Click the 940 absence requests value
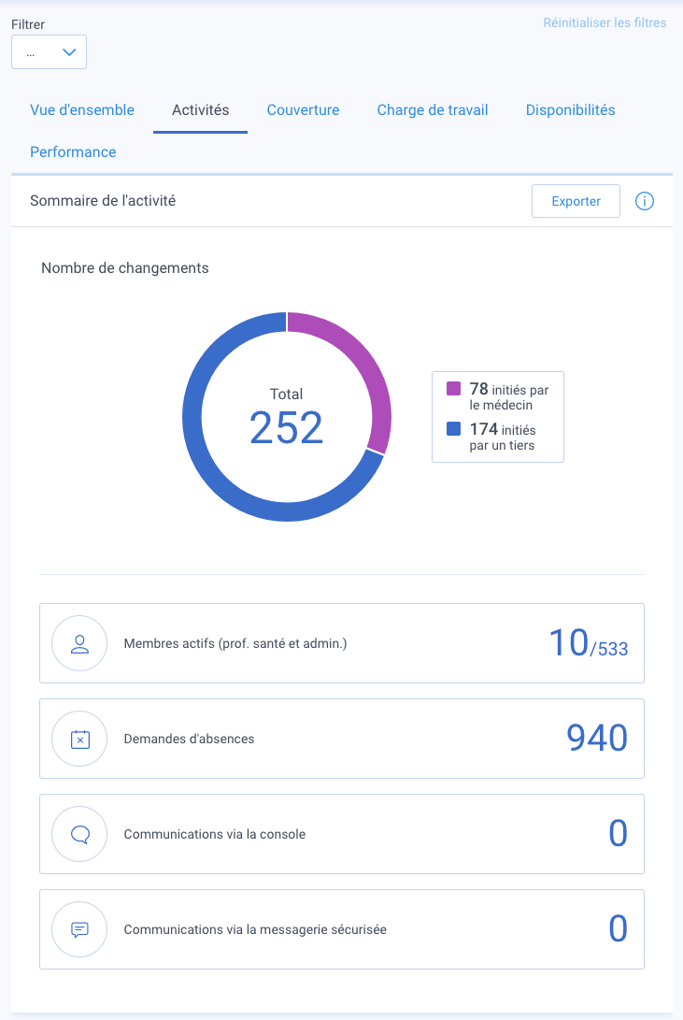Screen dimensions: 683x1020 click(x=596, y=738)
